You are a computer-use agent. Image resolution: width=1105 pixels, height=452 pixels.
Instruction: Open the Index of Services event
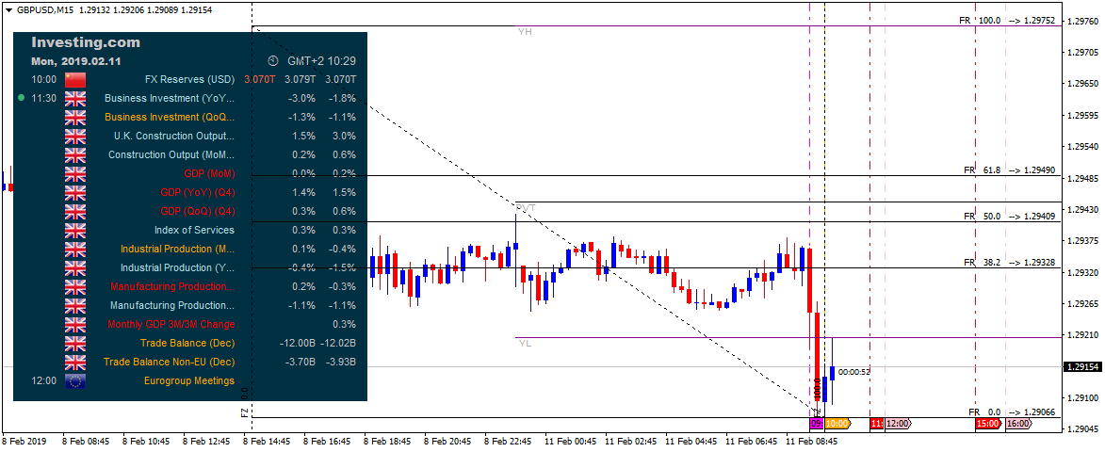(x=194, y=230)
